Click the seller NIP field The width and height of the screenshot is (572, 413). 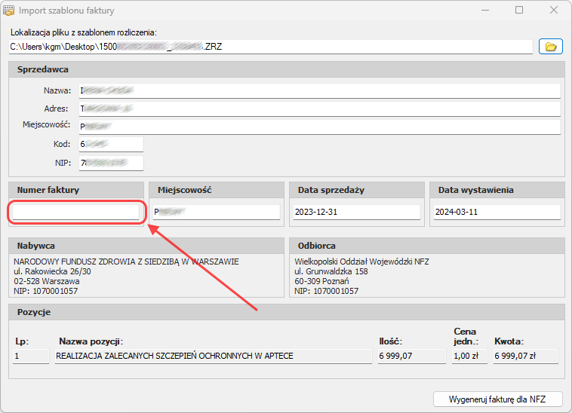point(109,162)
